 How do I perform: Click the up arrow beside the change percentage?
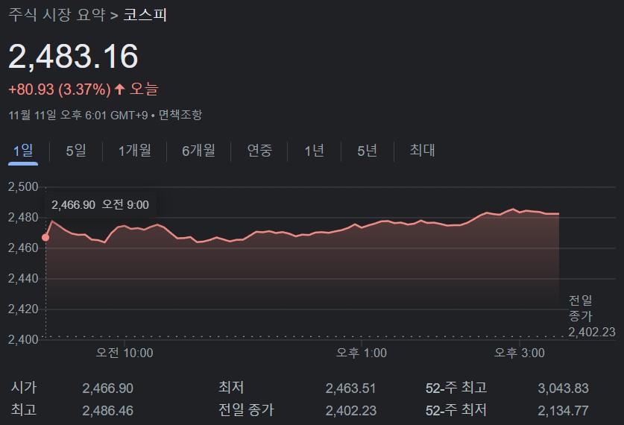[119, 89]
